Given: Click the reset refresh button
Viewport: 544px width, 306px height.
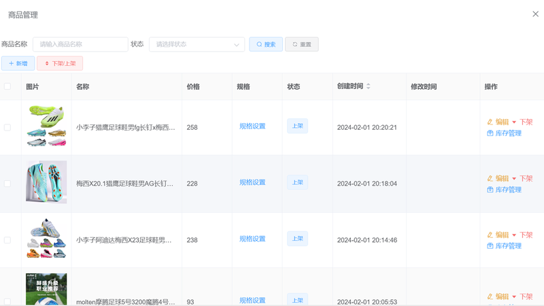Looking at the screenshot, I should [301, 44].
